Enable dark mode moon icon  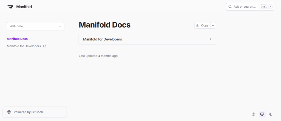[x=271, y=114]
